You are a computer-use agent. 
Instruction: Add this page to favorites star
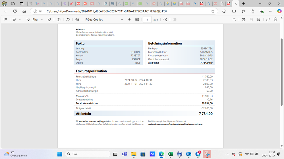pyautogui.click(x=213, y=11)
